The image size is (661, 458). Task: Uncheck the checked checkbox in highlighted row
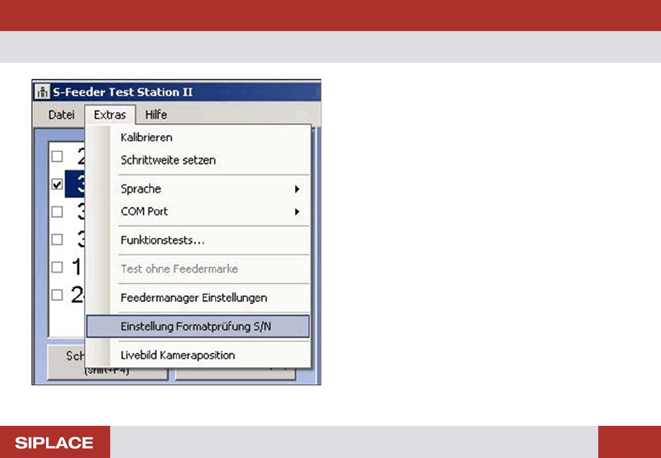click(57, 184)
